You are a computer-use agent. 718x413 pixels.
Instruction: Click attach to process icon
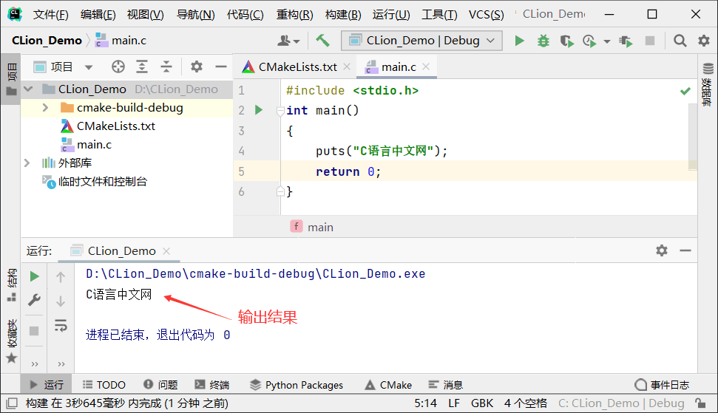(x=626, y=41)
